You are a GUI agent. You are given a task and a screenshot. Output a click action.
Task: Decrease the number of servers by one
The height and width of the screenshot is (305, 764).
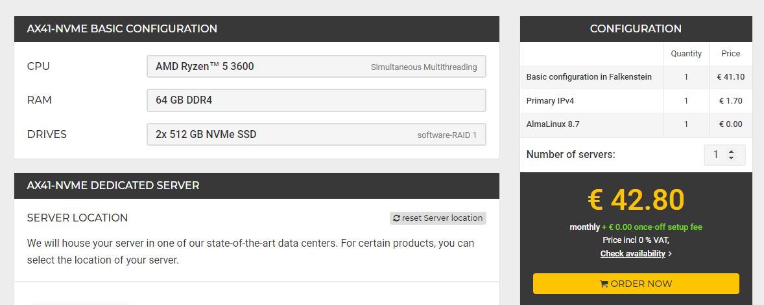point(731,158)
